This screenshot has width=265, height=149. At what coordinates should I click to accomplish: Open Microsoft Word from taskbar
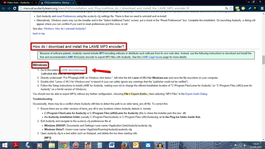click(x=112, y=145)
